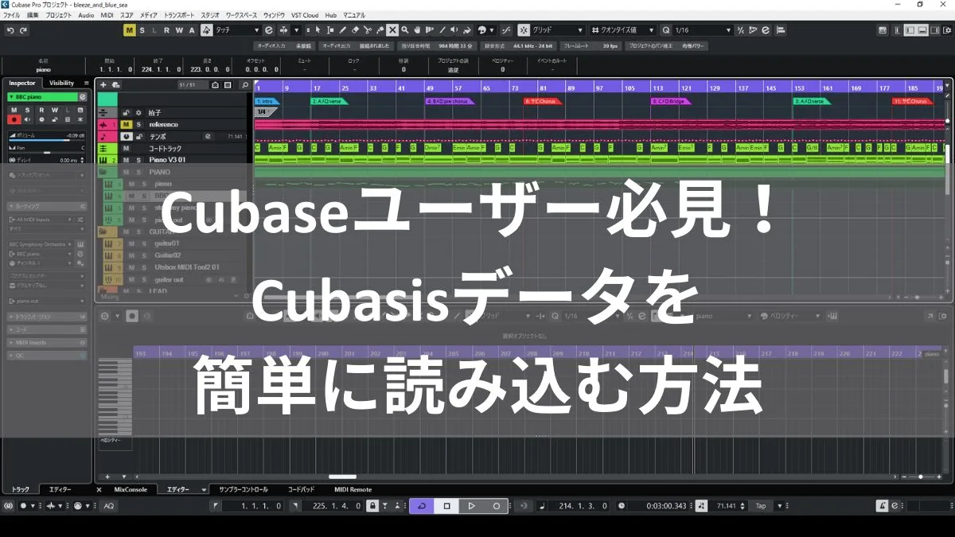Select the Mute (X) tool
This screenshot has height=537, width=955.
(392, 30)
